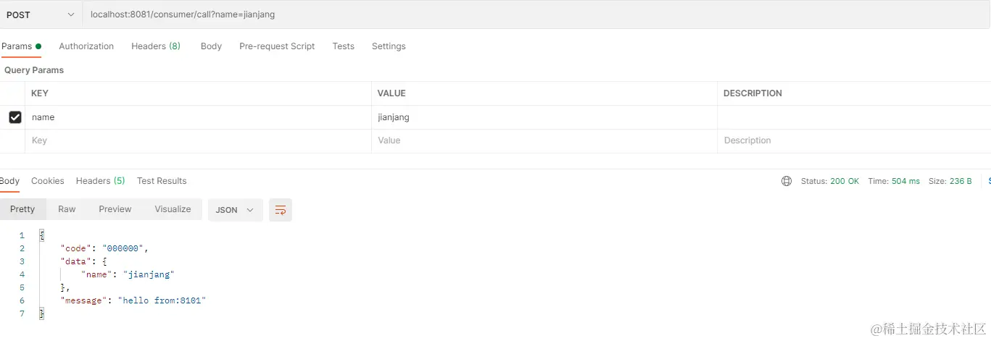The height and width of the screenshot is (341, 991).
Task: Open the Test Results tab
Action: point(162,181)
